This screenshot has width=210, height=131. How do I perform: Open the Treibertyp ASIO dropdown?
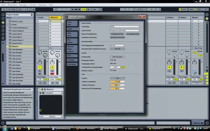tap(125, 27)
